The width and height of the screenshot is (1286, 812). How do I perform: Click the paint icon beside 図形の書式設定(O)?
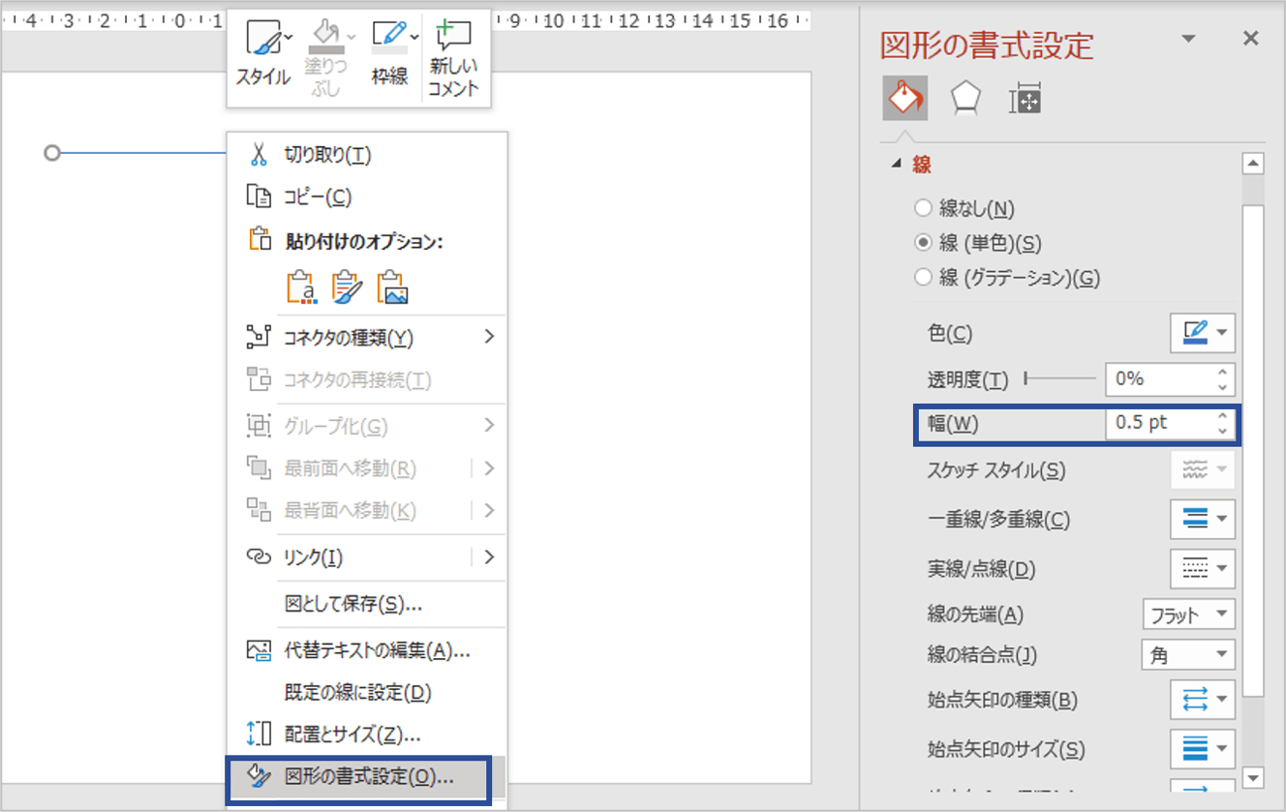click(258, 777)
